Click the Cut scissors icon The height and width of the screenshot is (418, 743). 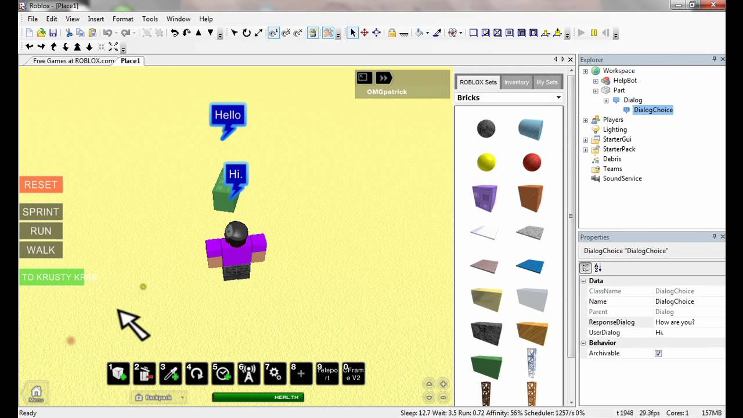tap(68, 33)
